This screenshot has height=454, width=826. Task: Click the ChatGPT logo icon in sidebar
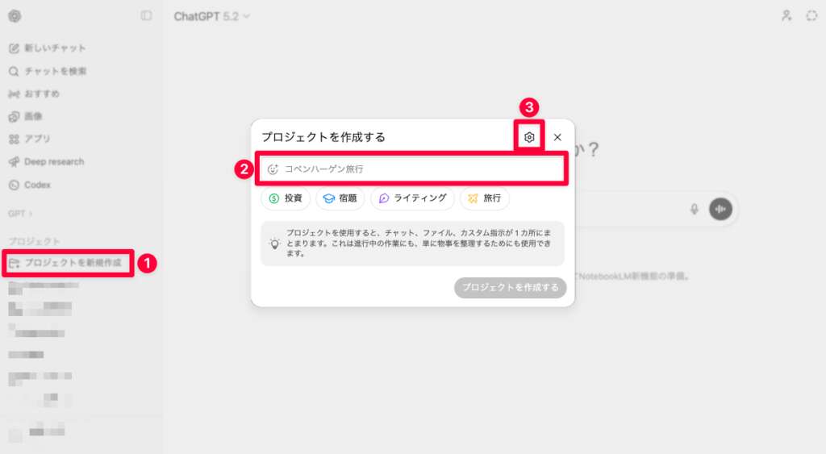click(15, 16)
